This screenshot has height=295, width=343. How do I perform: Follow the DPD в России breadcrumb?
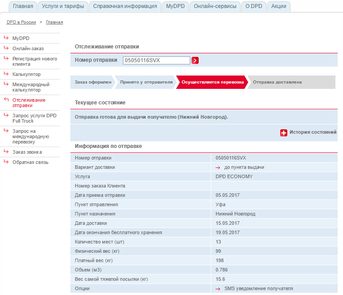[21, 22]
